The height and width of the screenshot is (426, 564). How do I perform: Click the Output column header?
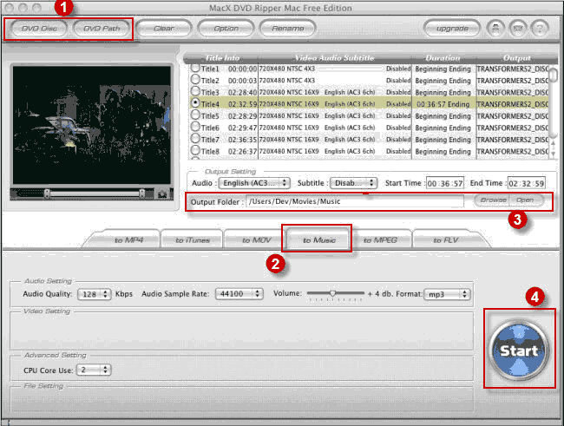point(517,58)
